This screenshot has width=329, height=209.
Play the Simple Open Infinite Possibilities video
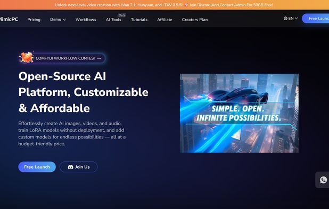click(239, 113)
